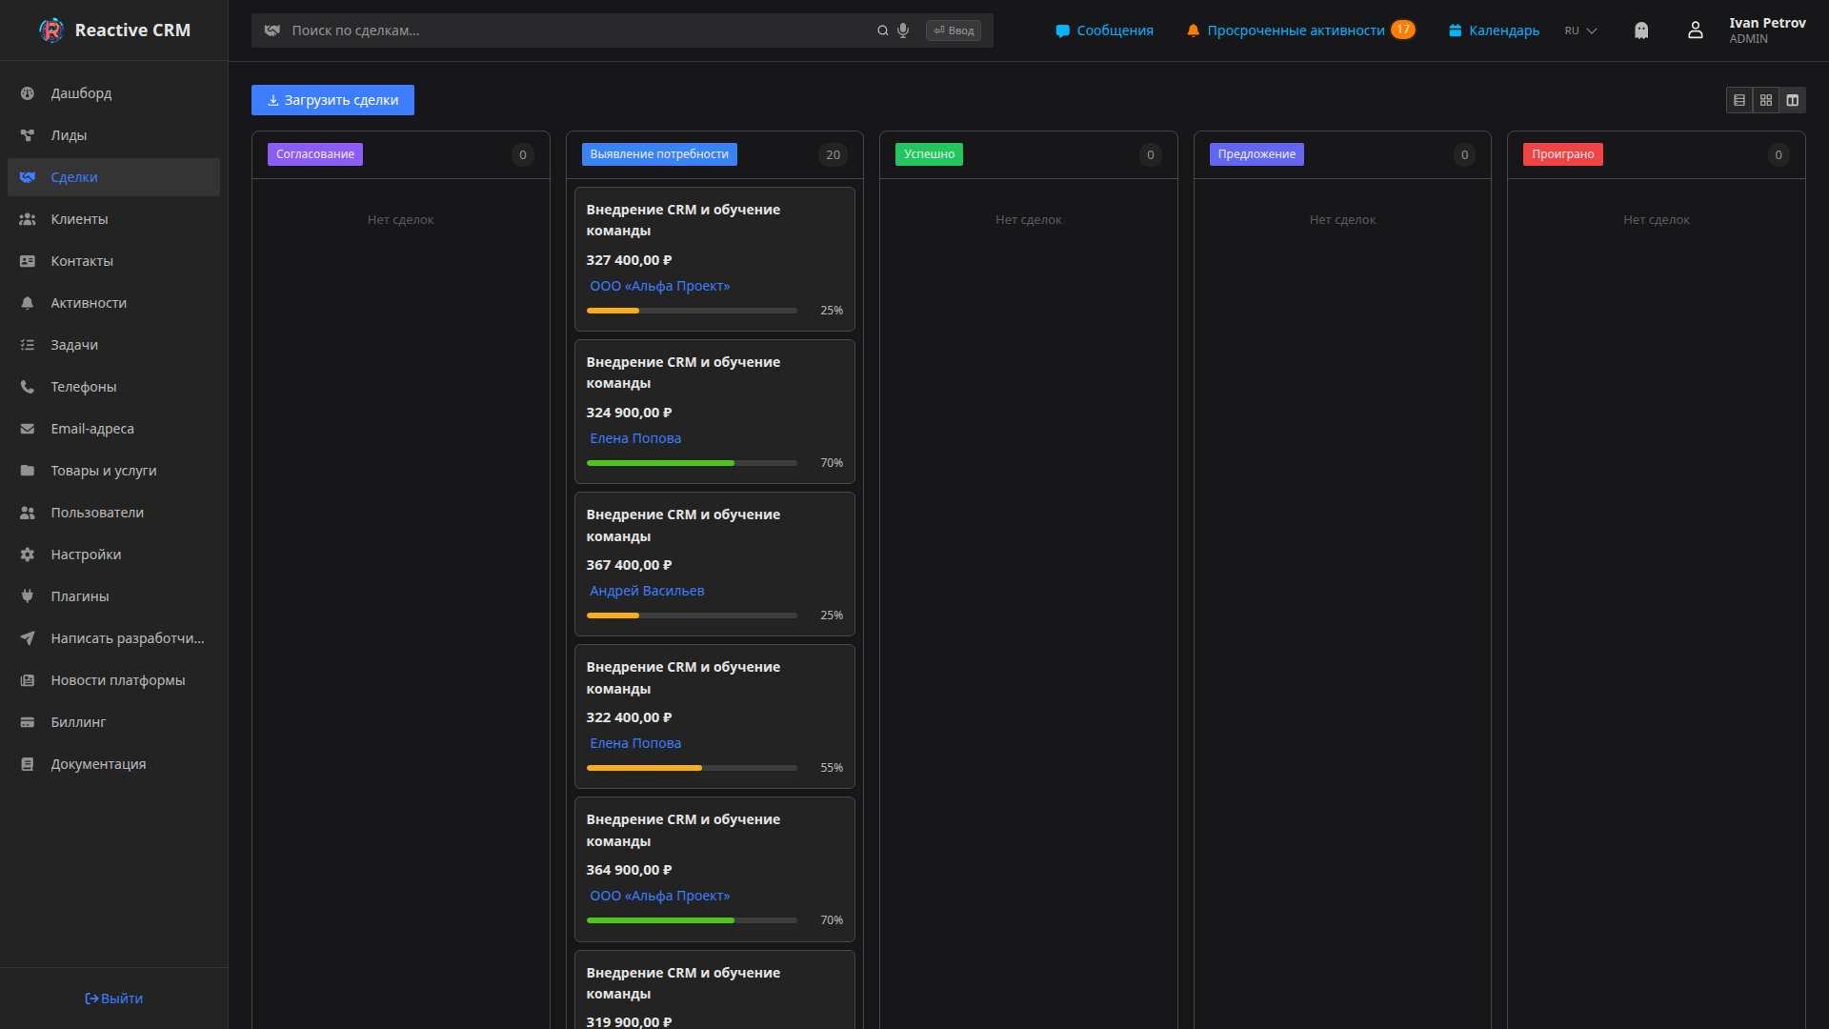The image size is (1829, 1029).
Task: Click the deal search input field
Action: pyautogui.click(x=581, y=30)
